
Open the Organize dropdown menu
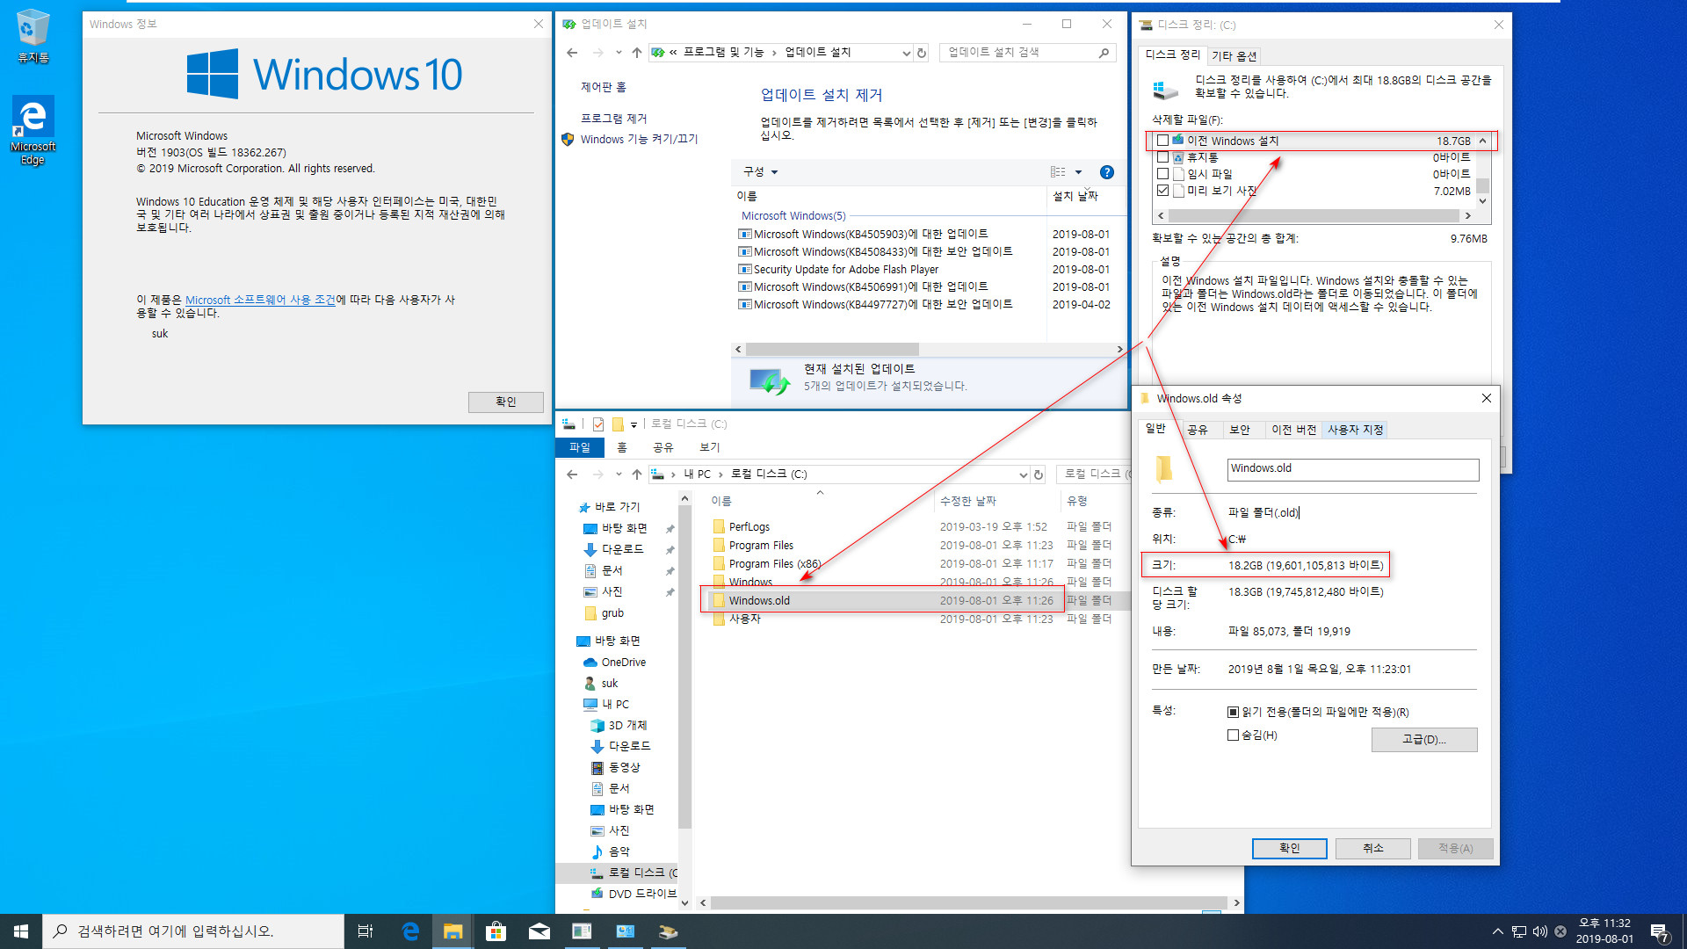point(760,172)
